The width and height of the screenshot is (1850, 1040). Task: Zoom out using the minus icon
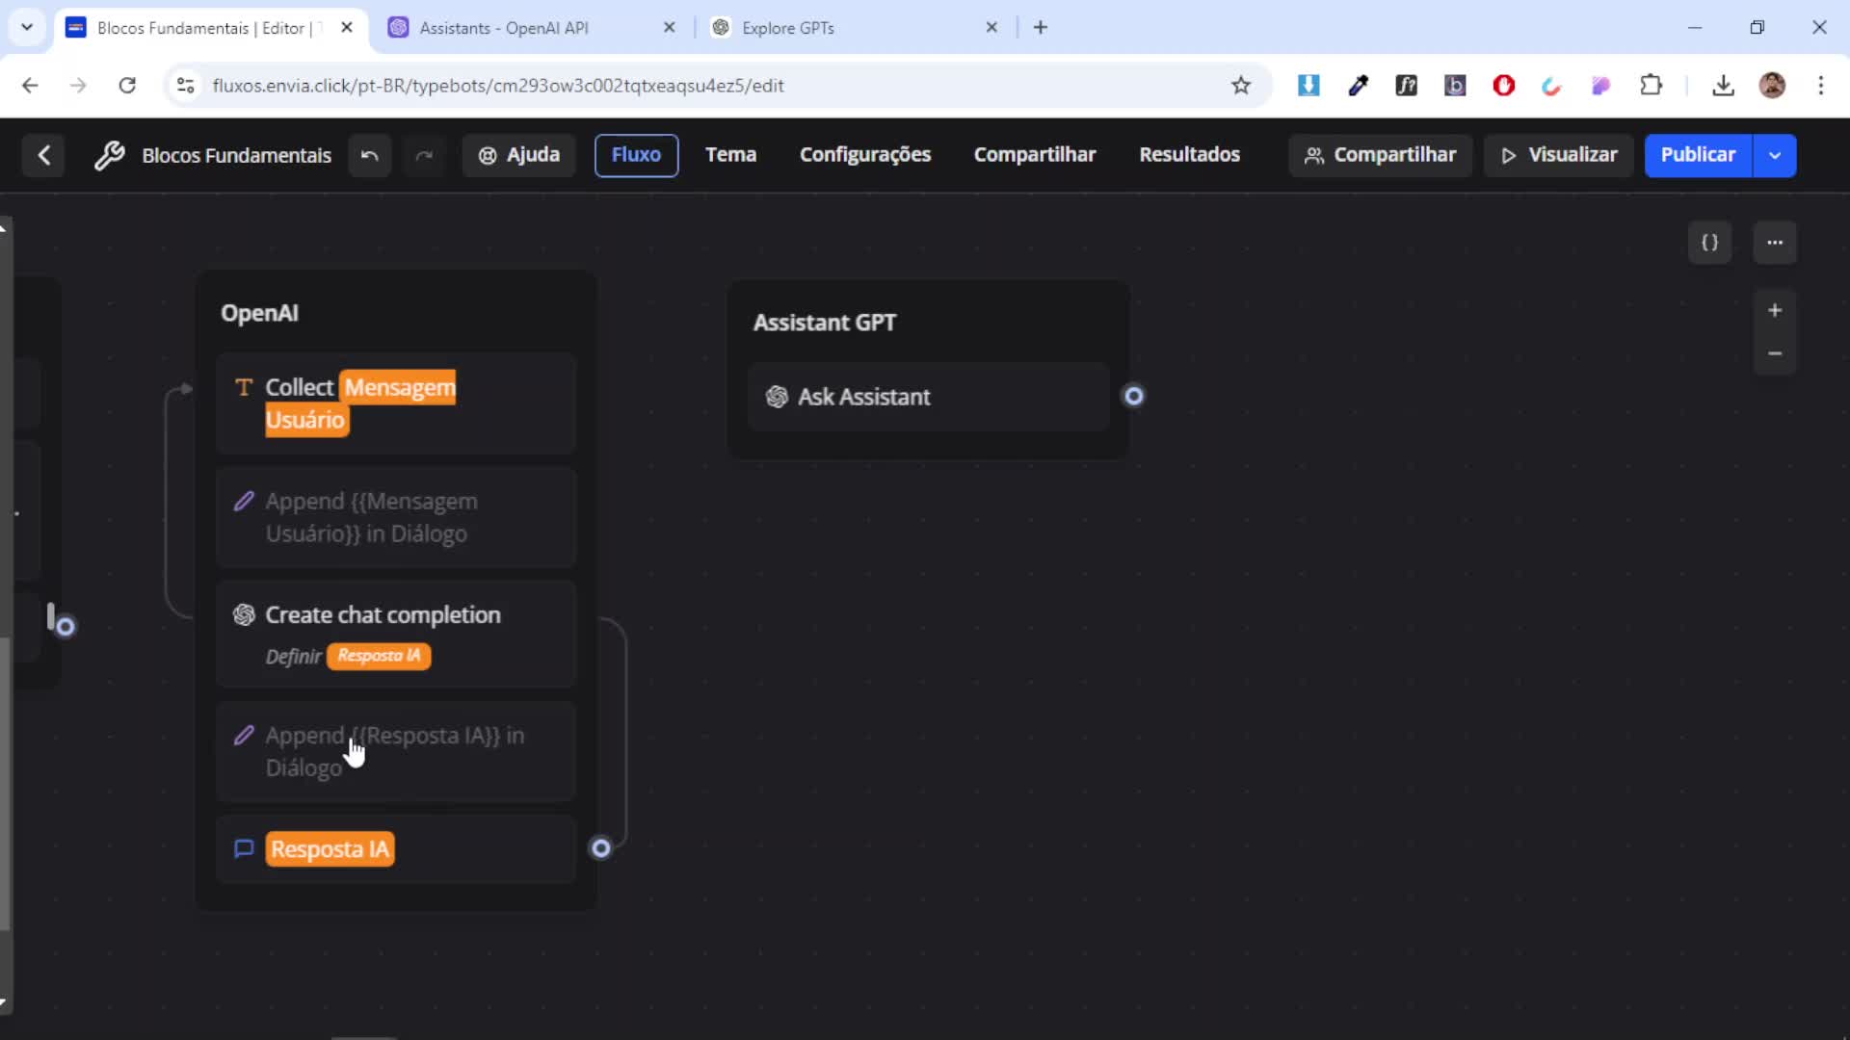click(x=1776, y=353)
